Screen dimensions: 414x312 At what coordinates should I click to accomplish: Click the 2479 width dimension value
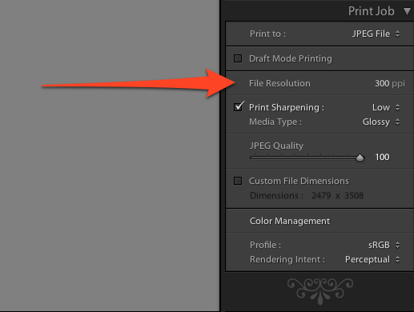[x=321, y=195]
